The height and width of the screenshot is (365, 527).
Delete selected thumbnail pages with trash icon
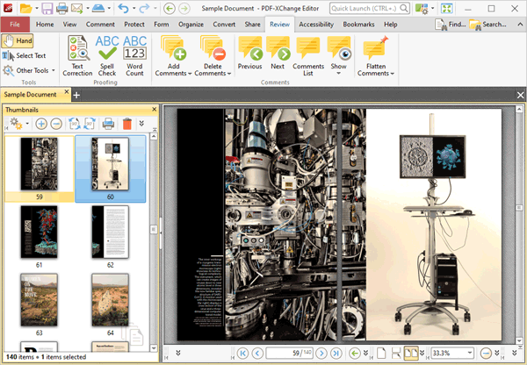click(127, 124)
